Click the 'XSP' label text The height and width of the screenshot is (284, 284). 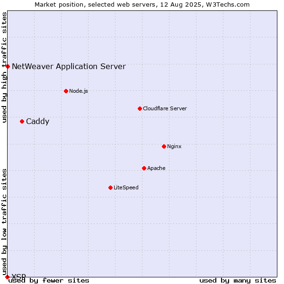click(x=18, y=276)
